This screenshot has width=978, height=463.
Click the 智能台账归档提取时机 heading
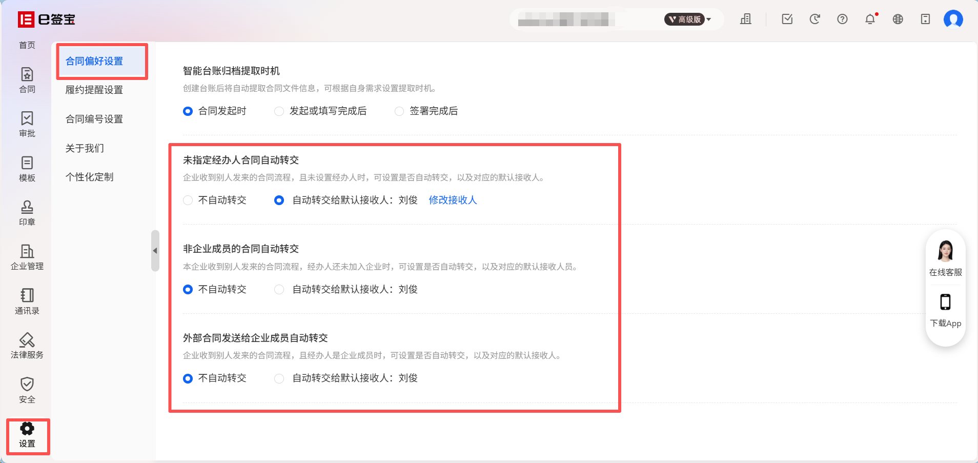click(x=231, y=71)
